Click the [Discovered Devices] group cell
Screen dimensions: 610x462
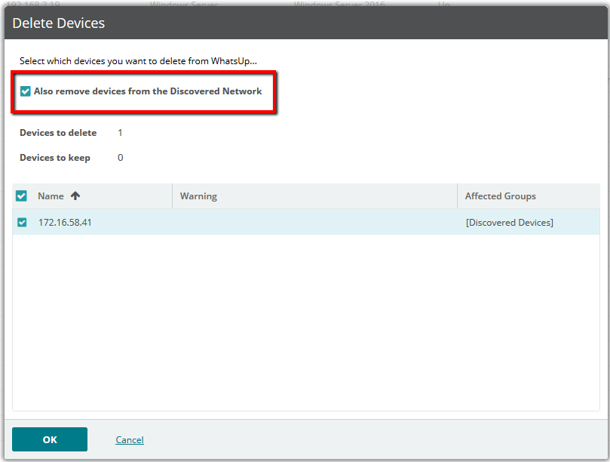(509, 223)
